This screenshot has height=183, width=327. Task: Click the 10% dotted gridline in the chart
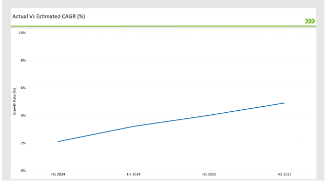click(x=171, y=33)
